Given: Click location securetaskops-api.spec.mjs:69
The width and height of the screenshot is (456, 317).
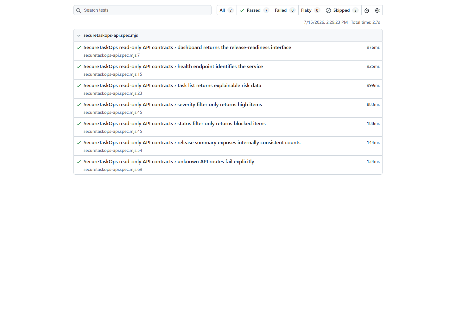Looking at the screenshot, I should click(113, 169).
